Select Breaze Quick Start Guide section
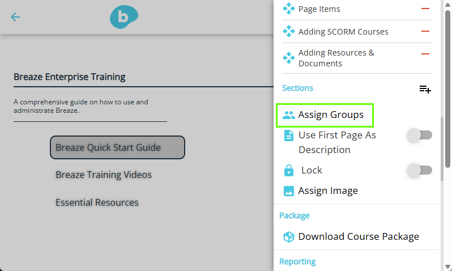The width and height of the screenshot is (452, 271). click(117, 147)
